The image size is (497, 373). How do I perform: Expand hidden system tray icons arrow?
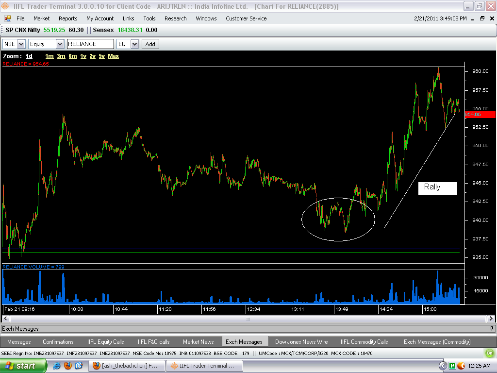pos(443,366)
